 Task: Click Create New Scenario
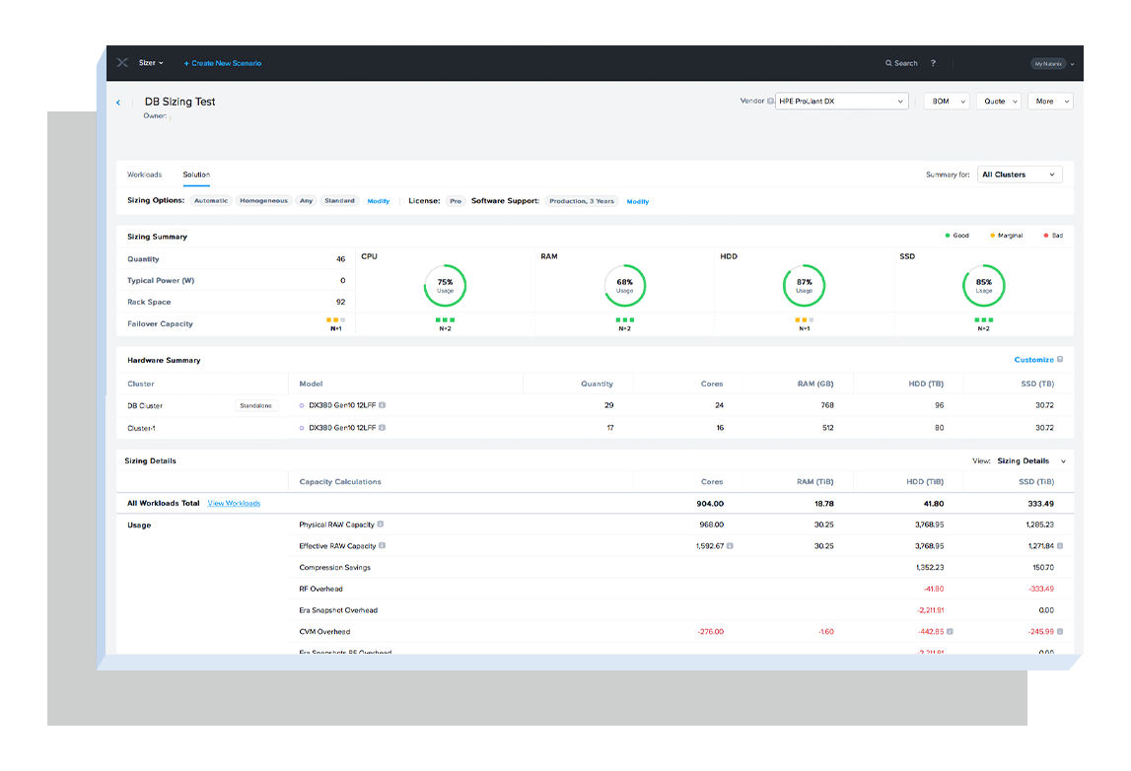coord(223,63)
